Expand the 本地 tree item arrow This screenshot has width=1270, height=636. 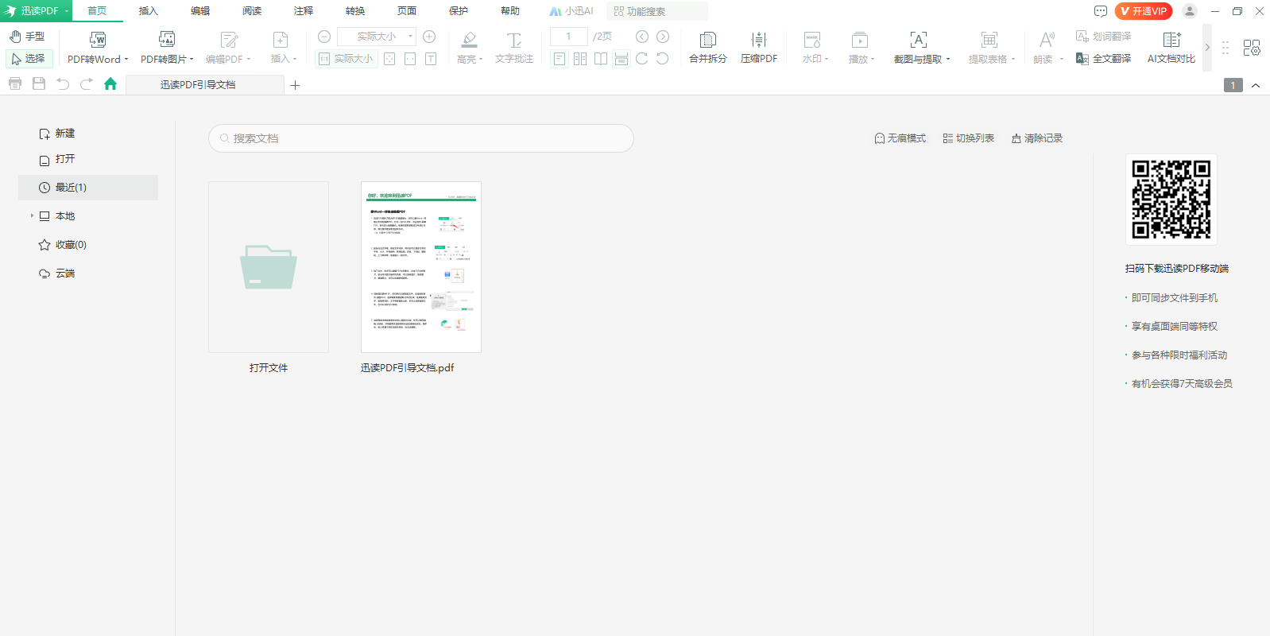[32, 215]
